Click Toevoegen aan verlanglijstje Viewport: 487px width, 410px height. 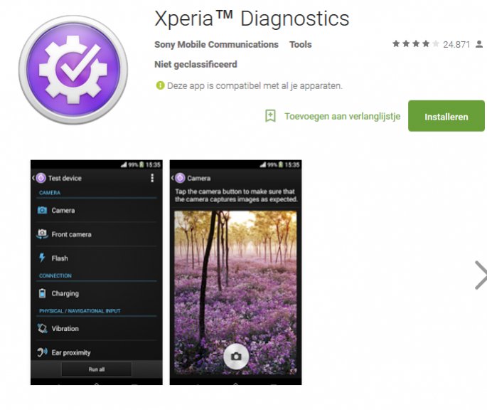point(342,116)
